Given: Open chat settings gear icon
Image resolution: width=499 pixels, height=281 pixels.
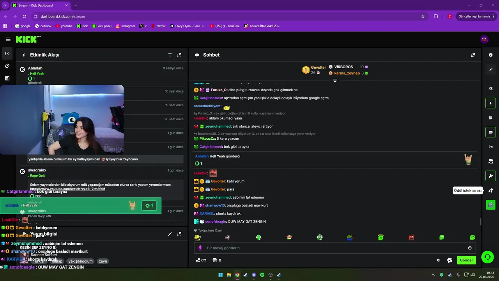Looking at the screenshot, I should (438, 260).
